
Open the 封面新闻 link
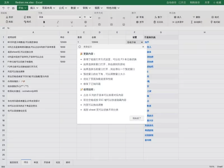(x=149, y=135)
